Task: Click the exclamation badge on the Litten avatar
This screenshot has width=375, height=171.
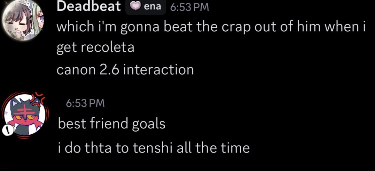Action: coord(7,131)
